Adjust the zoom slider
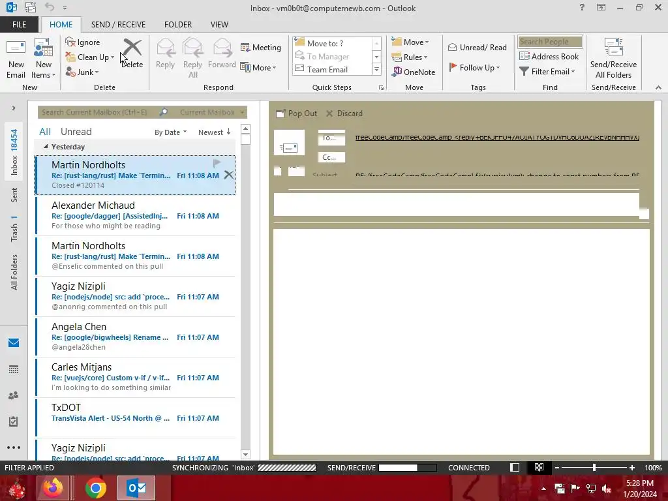 [x=594, y=468]
